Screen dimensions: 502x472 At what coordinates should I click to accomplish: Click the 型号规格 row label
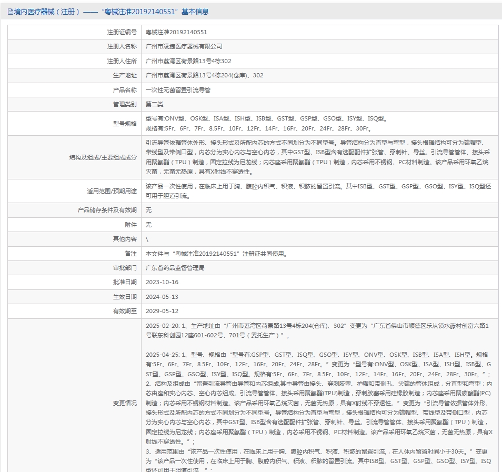125,124
